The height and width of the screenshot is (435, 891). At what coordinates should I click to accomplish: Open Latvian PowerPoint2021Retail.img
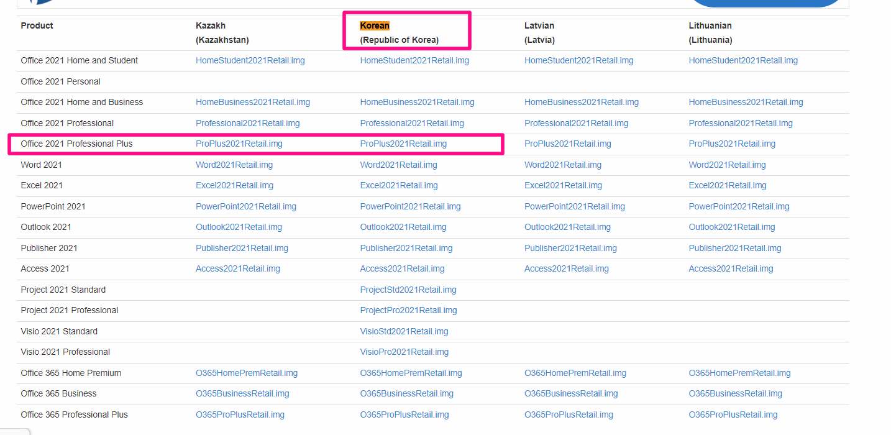coord(575,206)
